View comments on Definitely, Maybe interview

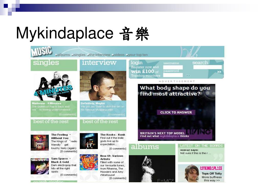coord(117,115)
